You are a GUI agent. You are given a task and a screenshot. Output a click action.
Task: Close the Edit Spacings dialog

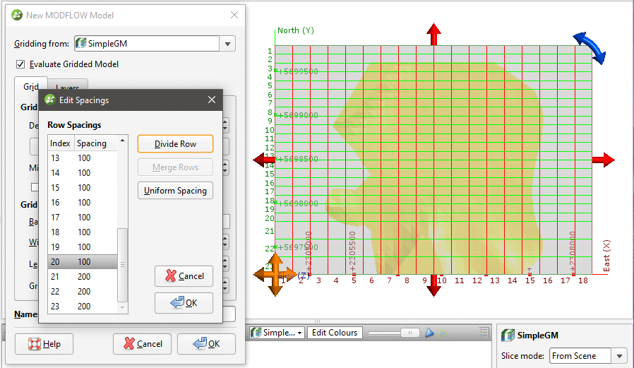(x=212, y=100)
